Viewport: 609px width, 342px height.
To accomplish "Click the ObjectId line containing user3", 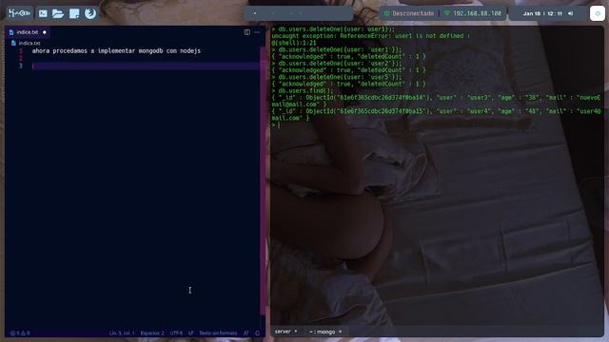I will [436, 101].
